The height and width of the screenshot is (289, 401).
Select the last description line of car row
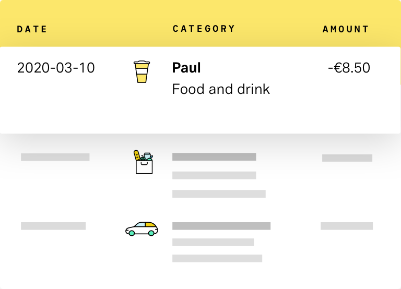(217, 258)
